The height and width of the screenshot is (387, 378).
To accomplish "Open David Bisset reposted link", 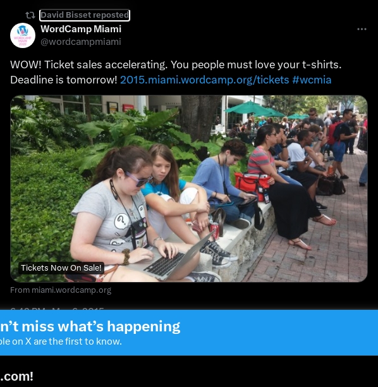I will click(85, 15).
